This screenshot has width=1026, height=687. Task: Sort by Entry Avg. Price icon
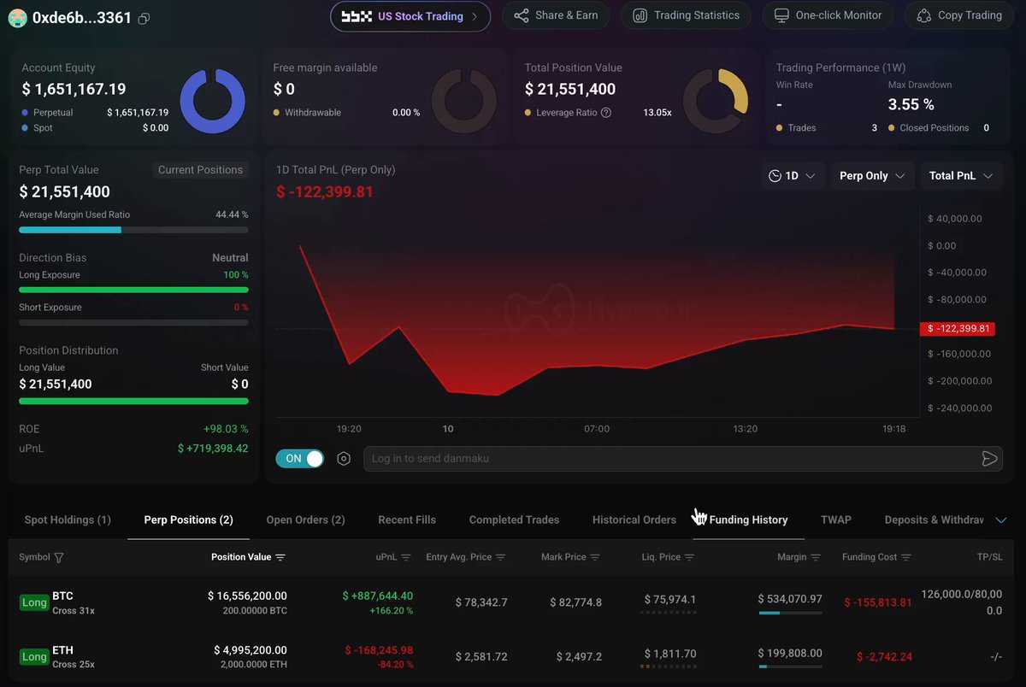501,557
